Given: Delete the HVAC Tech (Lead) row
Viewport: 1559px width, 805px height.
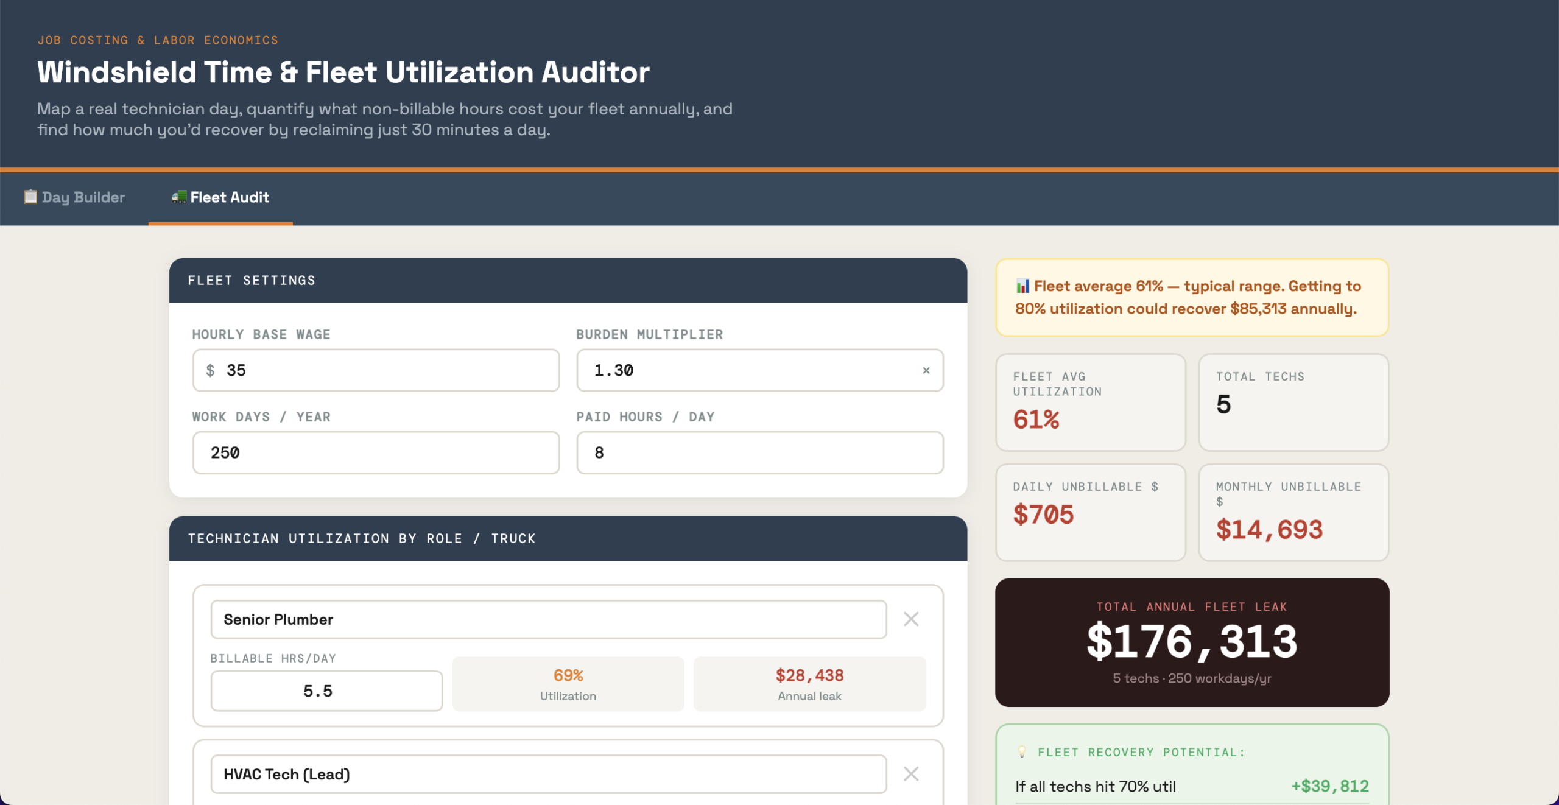Looking at the screenshot, I should coord(911,774).
